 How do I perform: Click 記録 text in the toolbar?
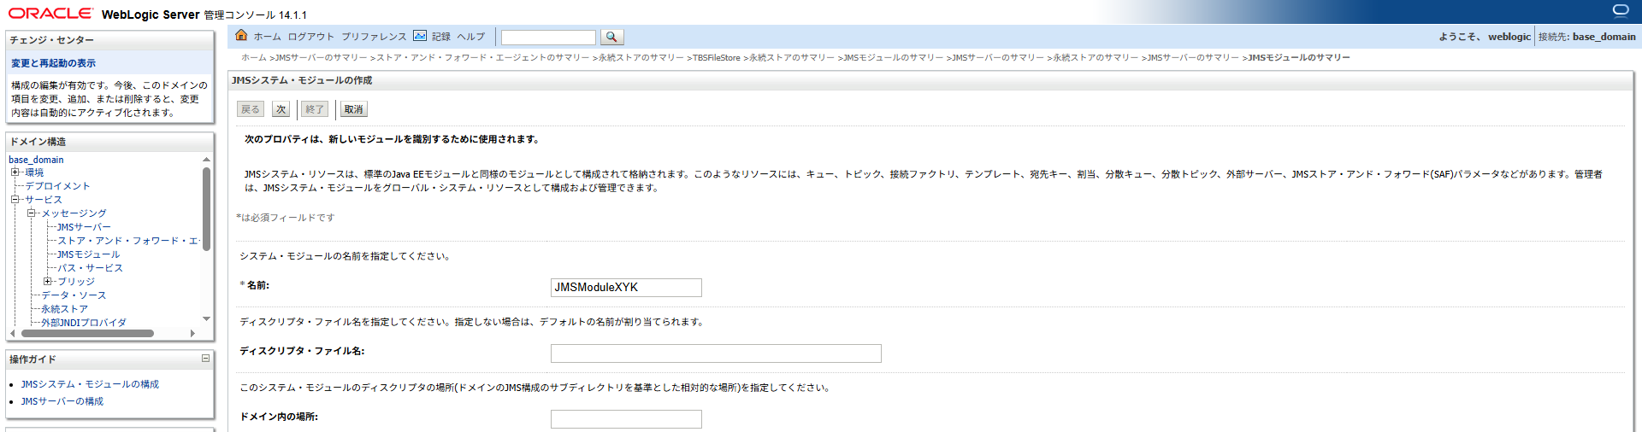click(x=441, y=37)
